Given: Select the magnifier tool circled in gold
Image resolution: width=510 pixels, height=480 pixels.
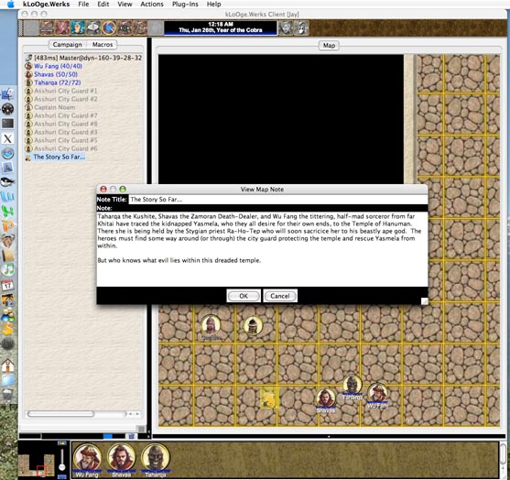Looking at the screenshot, I should click(109, 28).
